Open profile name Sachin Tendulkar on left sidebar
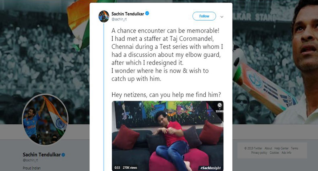The image size is (318, 171). coord(41,155)
